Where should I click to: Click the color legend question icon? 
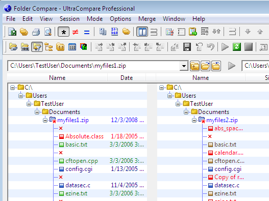[x=84, y=47]
